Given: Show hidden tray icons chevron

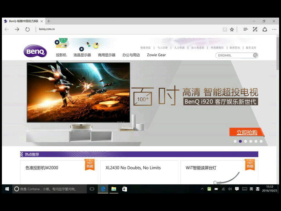Looking at the screenshot, I should [202, 189].
